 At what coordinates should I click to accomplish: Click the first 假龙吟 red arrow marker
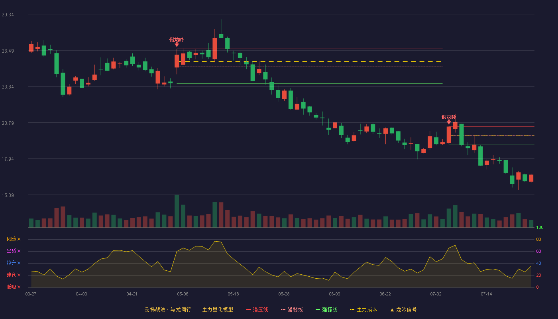[177, 45]
